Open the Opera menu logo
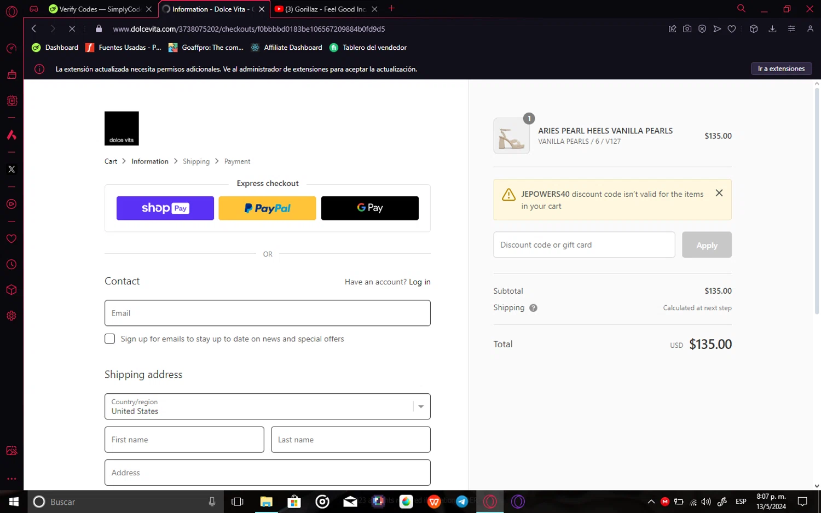 [11, 11]
